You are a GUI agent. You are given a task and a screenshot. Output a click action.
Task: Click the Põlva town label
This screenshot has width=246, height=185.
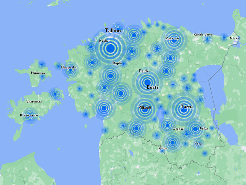204,128
